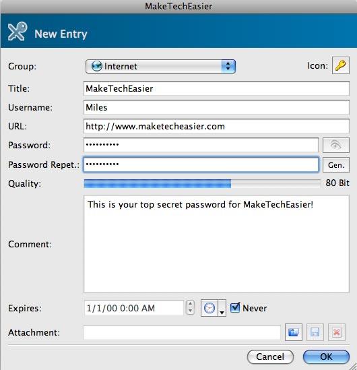Open the calendar clock icon for expiry
Image resolution: width=357 pixels, height=370 pixels.
[209, 308]
